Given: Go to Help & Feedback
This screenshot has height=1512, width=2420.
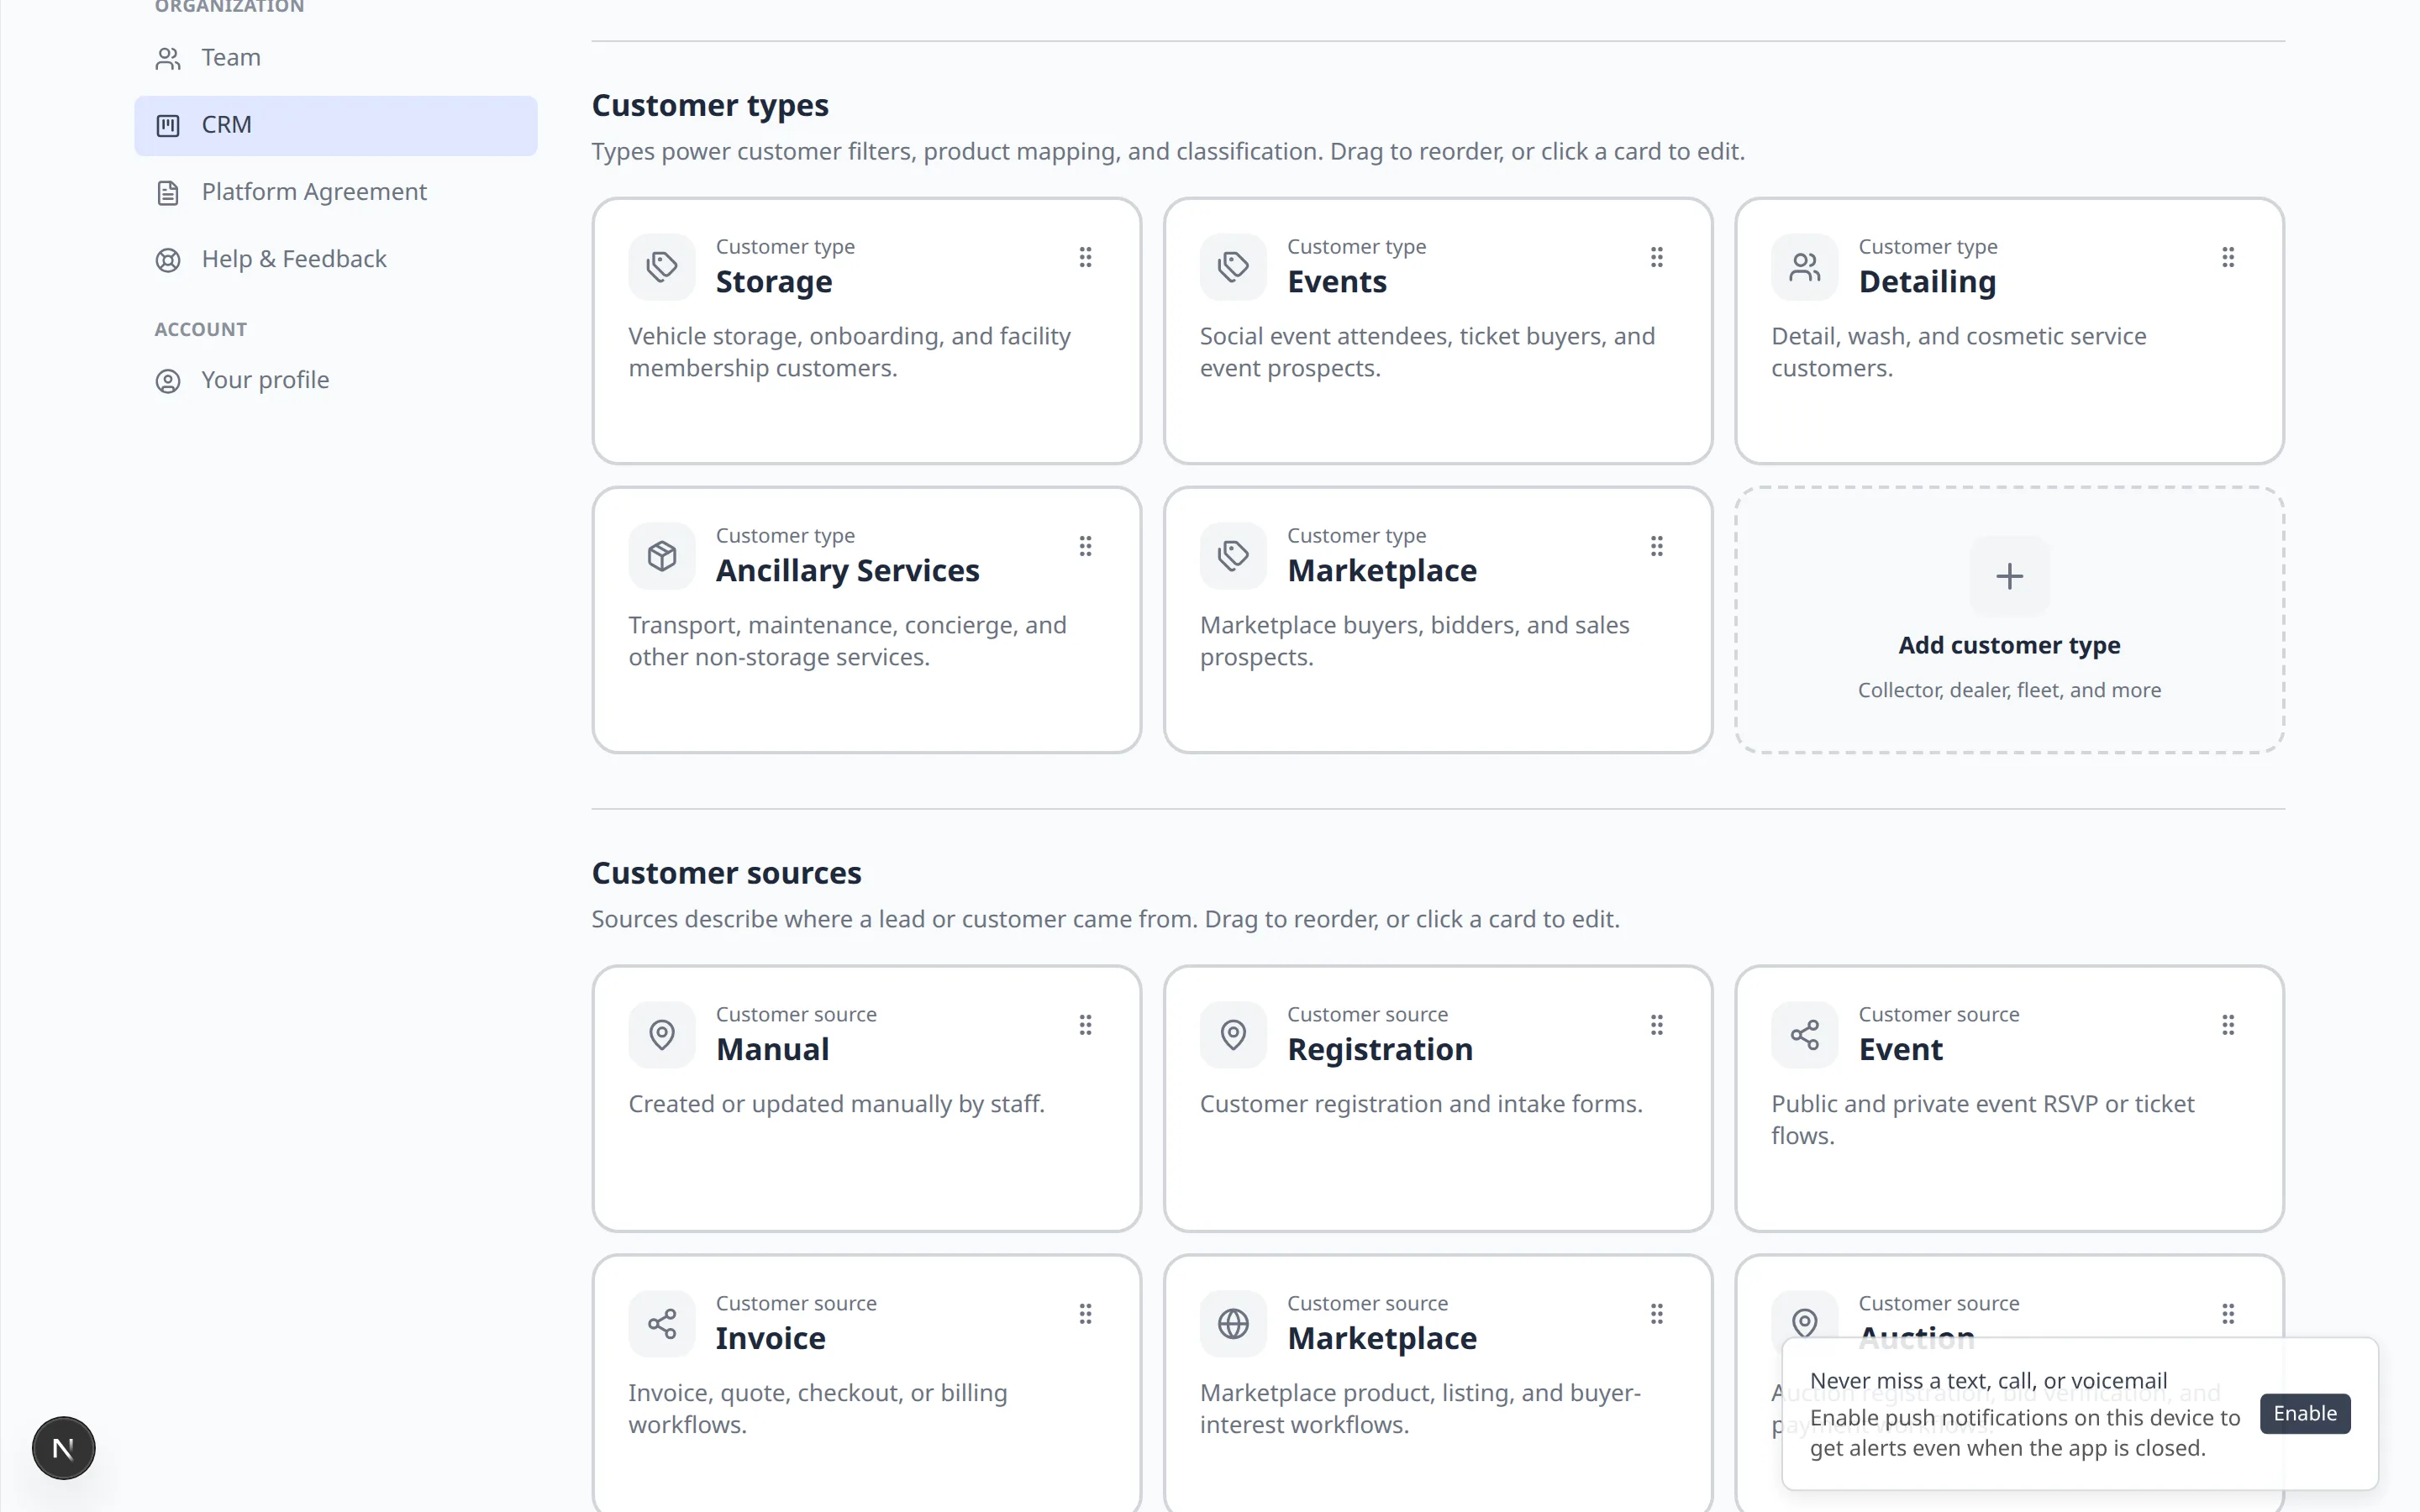Looking at the screenshot, I should [335, 259].
